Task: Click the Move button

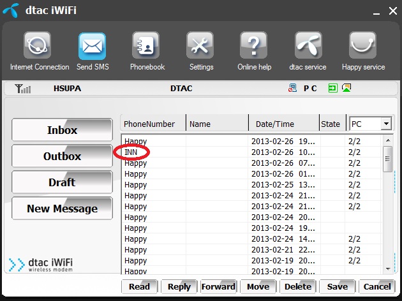Action: point(258,286)
